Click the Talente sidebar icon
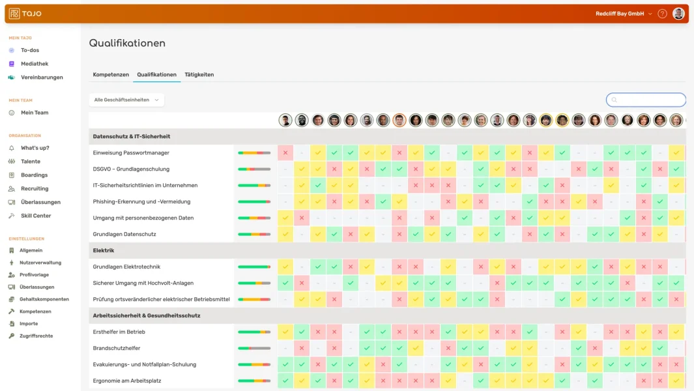Screen dimensions: 694x391 tap(12, 162)
